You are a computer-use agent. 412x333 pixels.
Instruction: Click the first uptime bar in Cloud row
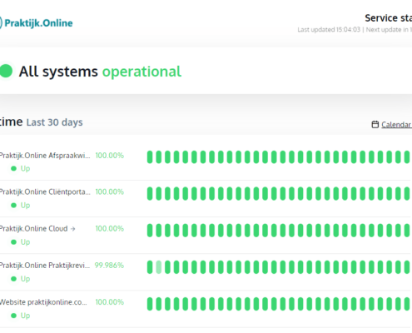click(150, 231)
